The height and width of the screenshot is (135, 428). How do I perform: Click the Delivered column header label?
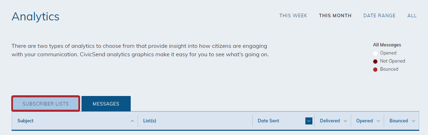[330, 121]
